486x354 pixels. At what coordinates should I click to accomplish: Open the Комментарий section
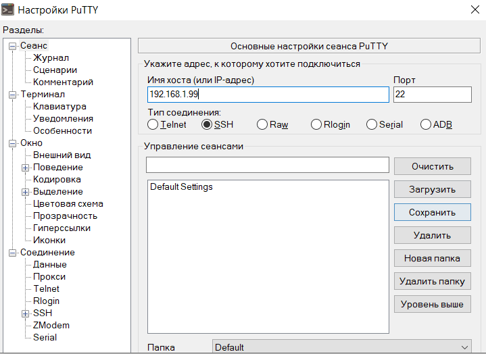click(63, 82)
